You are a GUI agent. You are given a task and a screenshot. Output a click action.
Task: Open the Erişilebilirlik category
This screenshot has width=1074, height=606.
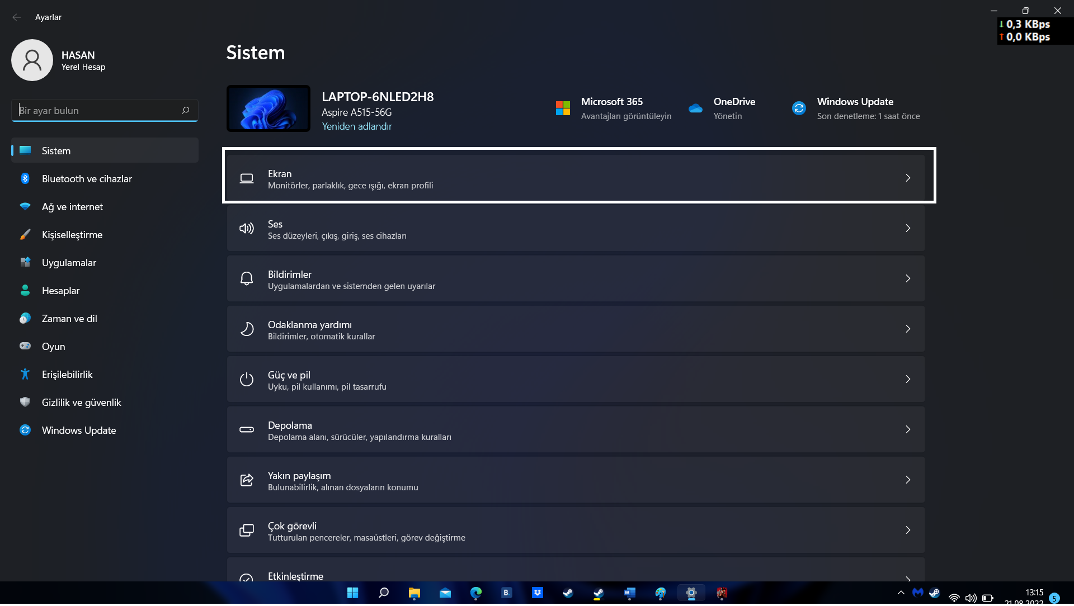click(67, 375)
